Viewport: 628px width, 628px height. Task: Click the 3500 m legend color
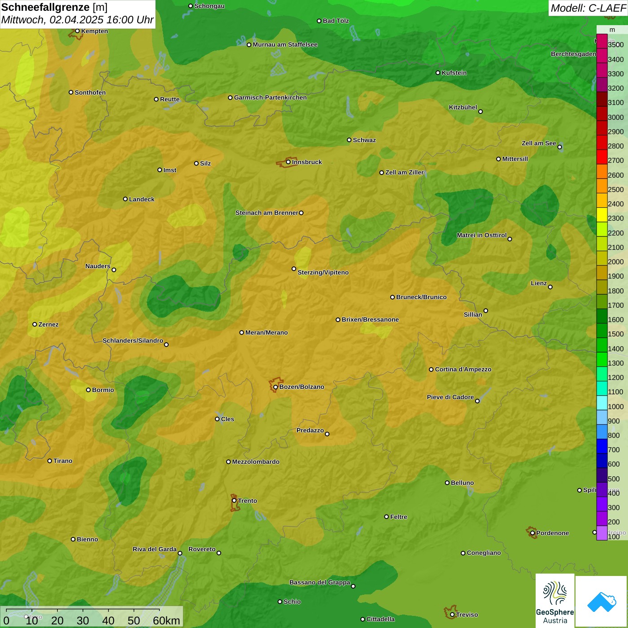(602, 41)
